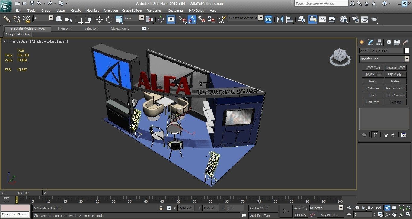Open Key Filters dialog
Image resolution: width=412 pixels, height=219 pixels.
coord(330,215)
